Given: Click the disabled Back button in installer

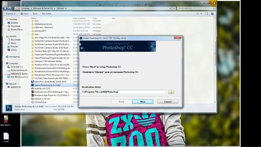Looking at the screenshot, I should tap(122, 102).
